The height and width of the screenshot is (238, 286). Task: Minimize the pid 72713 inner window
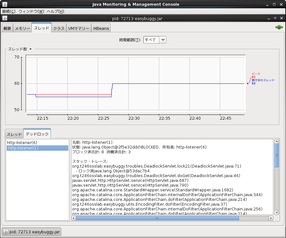[x=269, y=18]
